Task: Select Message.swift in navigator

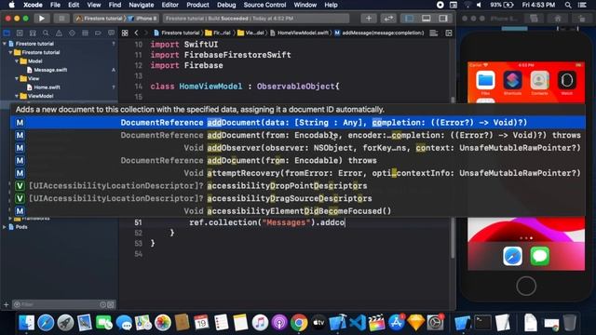Action: [50, 70]
